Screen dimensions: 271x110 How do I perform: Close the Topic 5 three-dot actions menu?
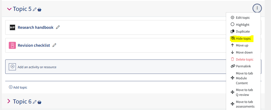(257, 8)
